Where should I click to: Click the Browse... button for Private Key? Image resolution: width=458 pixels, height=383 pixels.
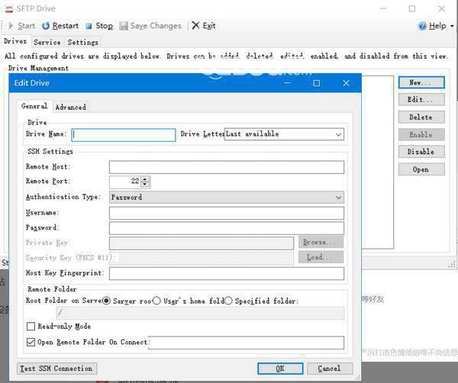(x=321, y=243)
